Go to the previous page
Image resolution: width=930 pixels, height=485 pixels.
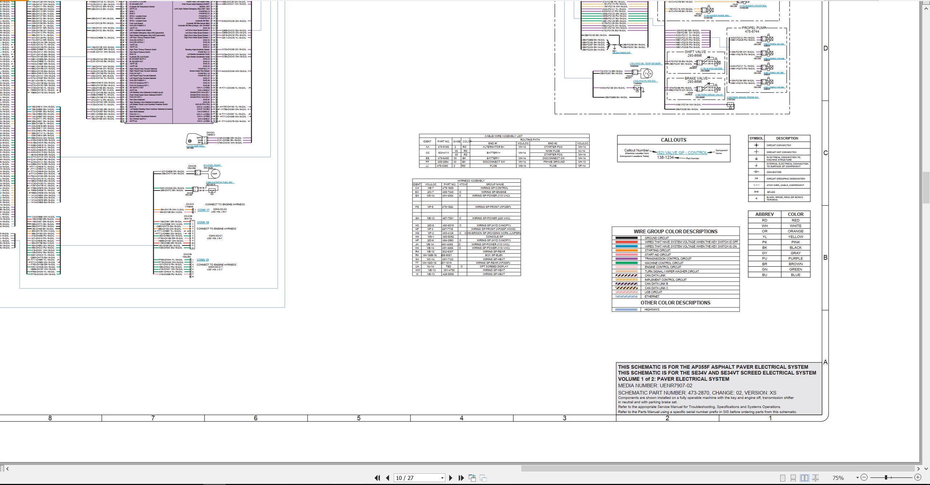pos(388,478)
